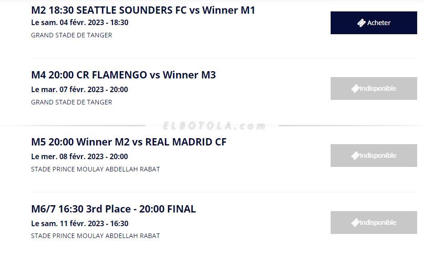Open M5 Winner M2 vs Real Madrid CF title
Viewport: 424px width, 259px height.
[128, 142]
